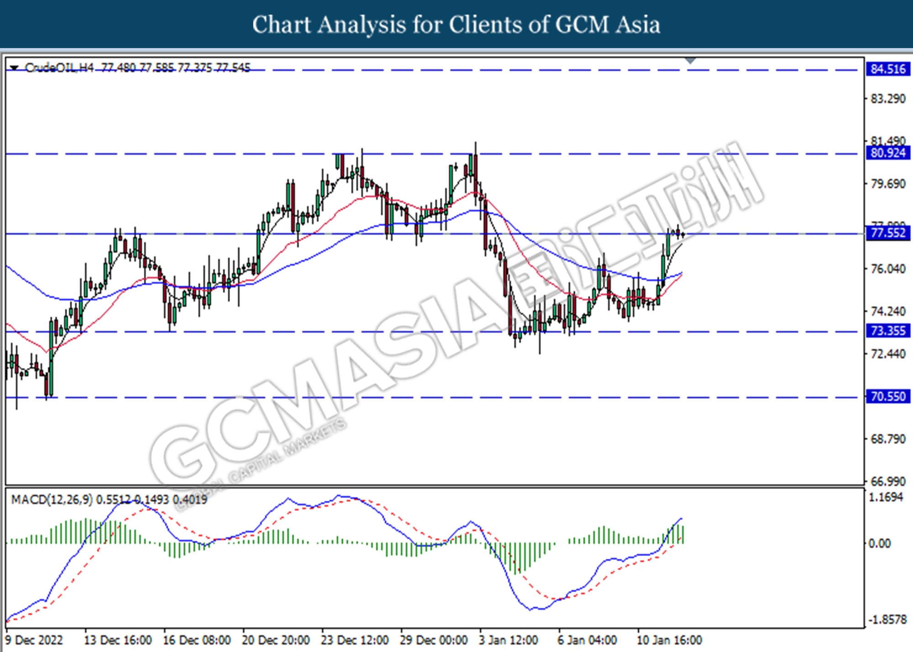Click the MACD scale value -1.8578
This screenshot has height=652, width=913.
pos(888,620)
